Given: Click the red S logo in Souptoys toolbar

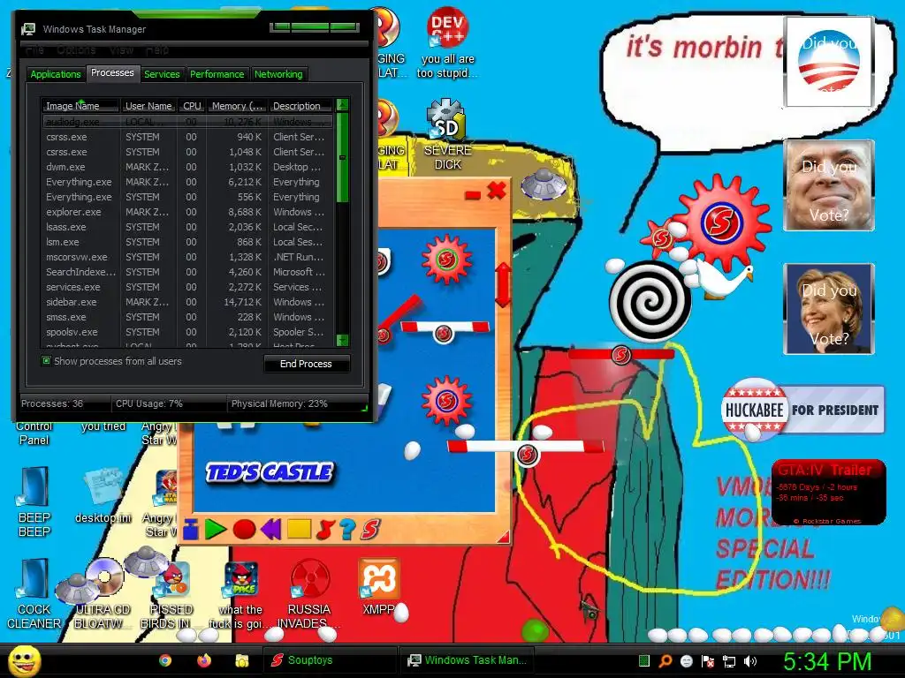Looking at the screenshot, I should click(x=370, y=529).
